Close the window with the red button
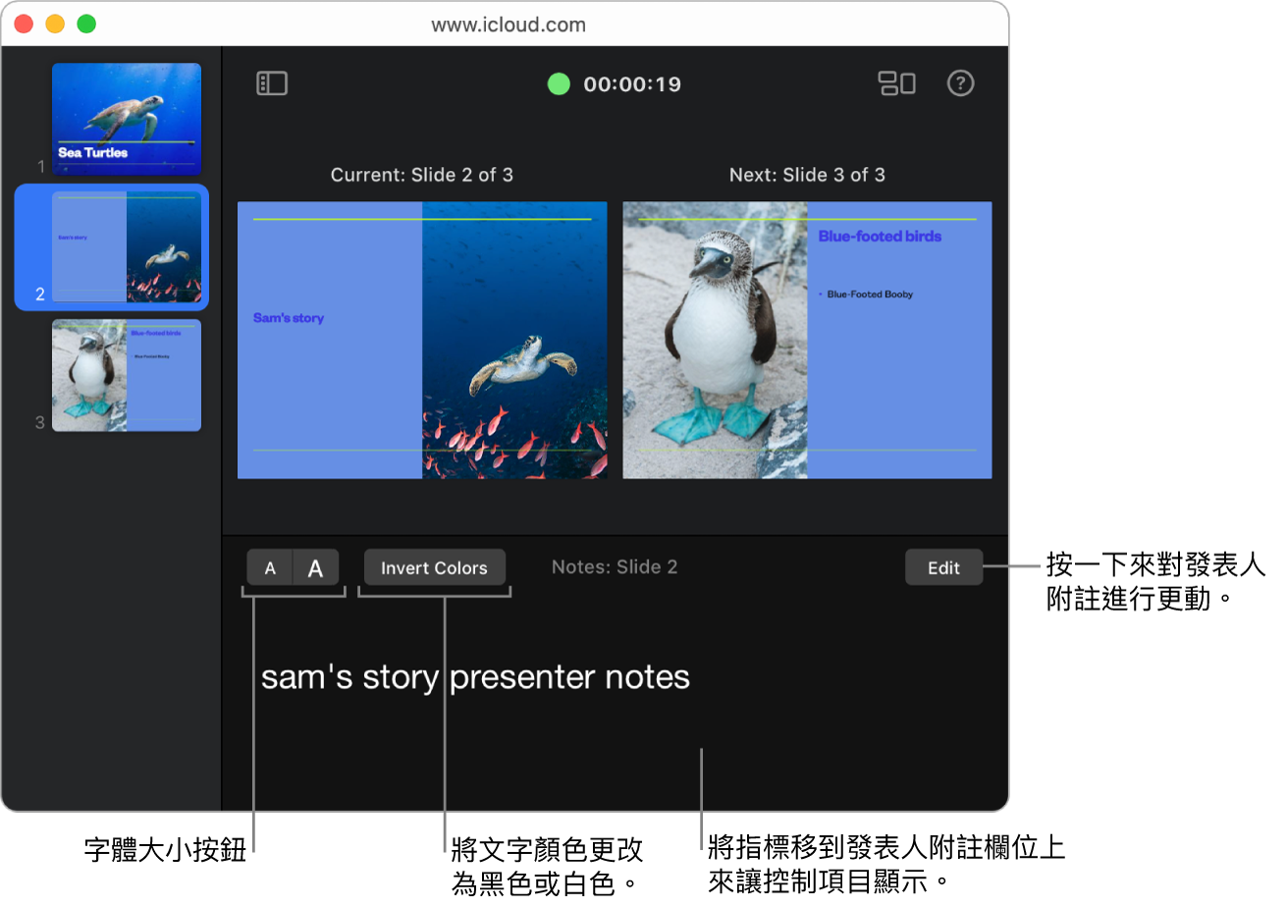Image resolution: width=1287 pixels, height=907 pixels. coord(24,24)
